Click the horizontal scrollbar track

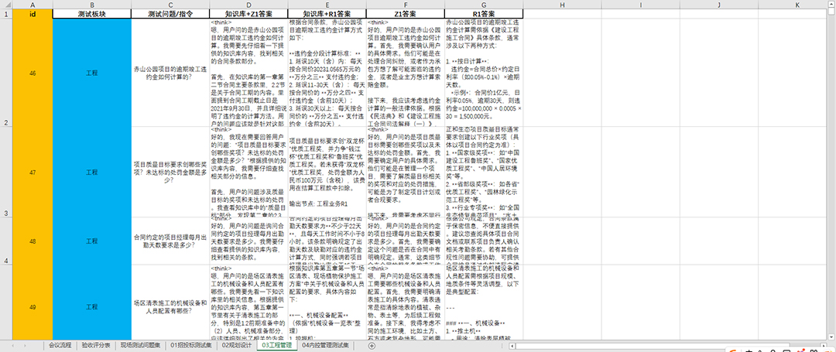[x=619, y=346]
